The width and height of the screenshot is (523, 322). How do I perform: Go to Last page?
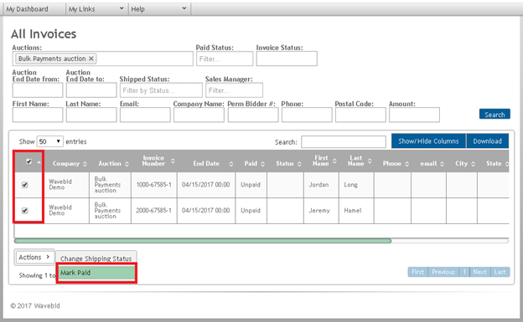tap(500, 272)
